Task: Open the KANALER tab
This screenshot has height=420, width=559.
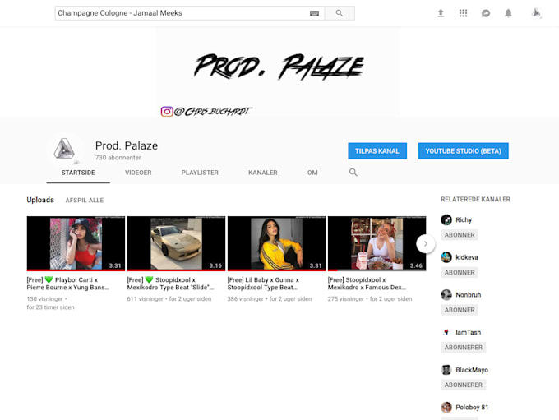Action: pyautogui.click(x=263, y=173)
